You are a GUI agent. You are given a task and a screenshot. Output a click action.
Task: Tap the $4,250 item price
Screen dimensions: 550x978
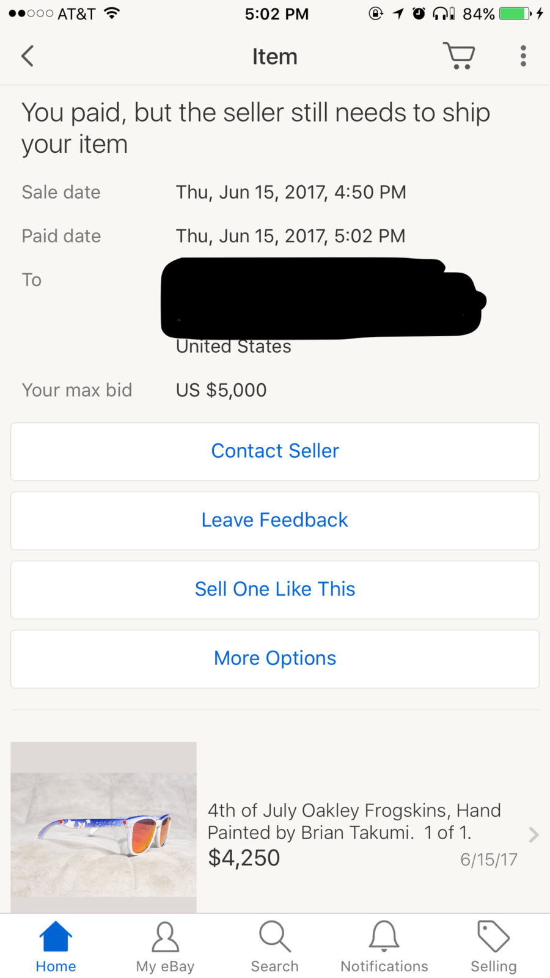(x=244, y=858)
